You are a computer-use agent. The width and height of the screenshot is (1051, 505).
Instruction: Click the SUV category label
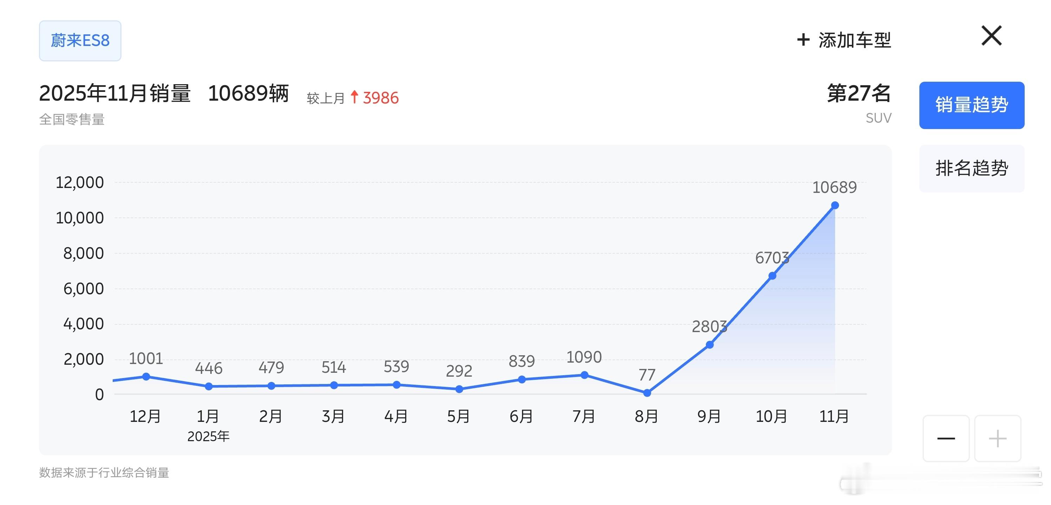pos(878,118)
